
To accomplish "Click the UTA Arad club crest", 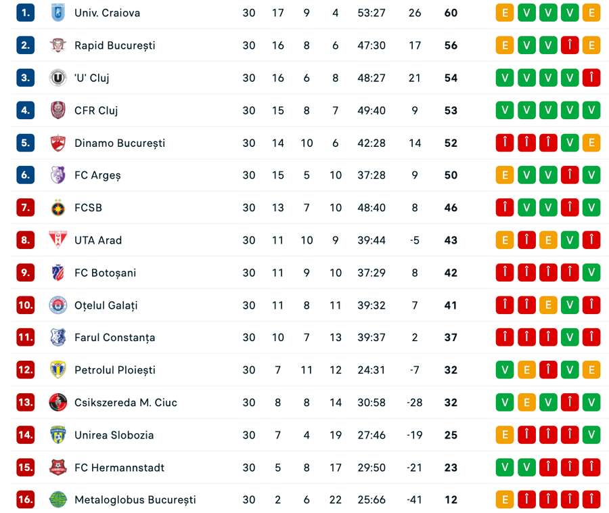I will [x=58, y=240].
